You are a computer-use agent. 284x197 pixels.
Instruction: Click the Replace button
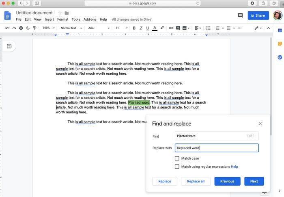pos(165,181)
